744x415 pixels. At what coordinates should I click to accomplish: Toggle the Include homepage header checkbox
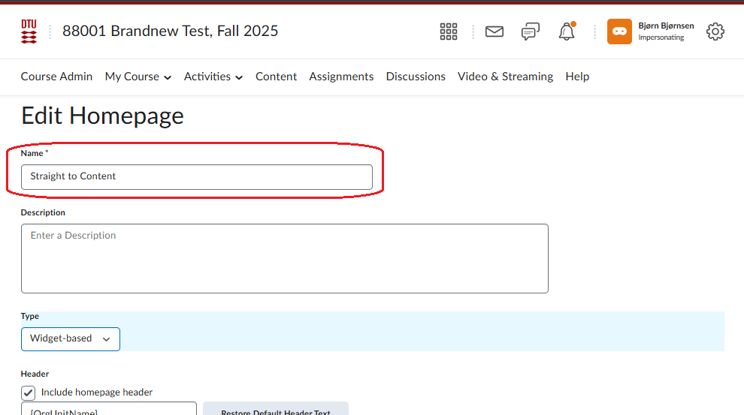(x=29, y=392)
